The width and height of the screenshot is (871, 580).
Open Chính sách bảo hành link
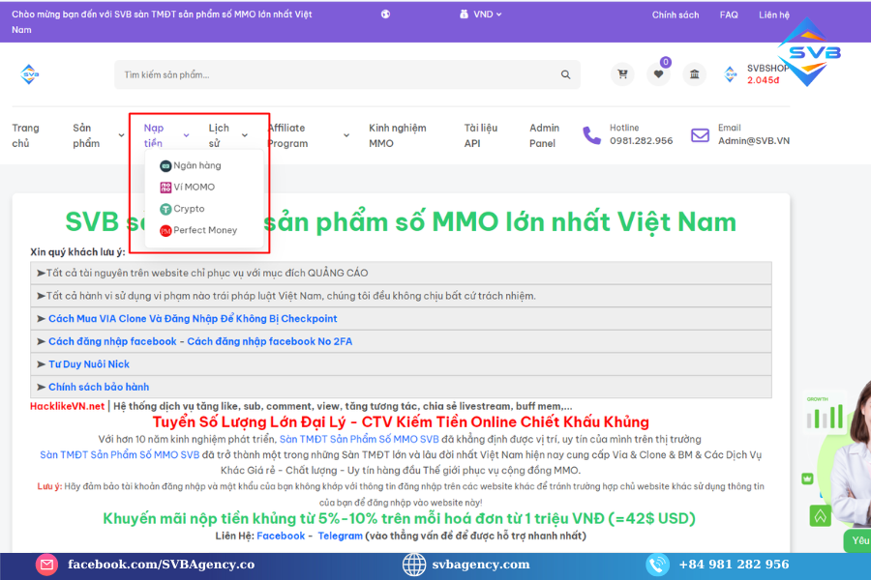99,387
